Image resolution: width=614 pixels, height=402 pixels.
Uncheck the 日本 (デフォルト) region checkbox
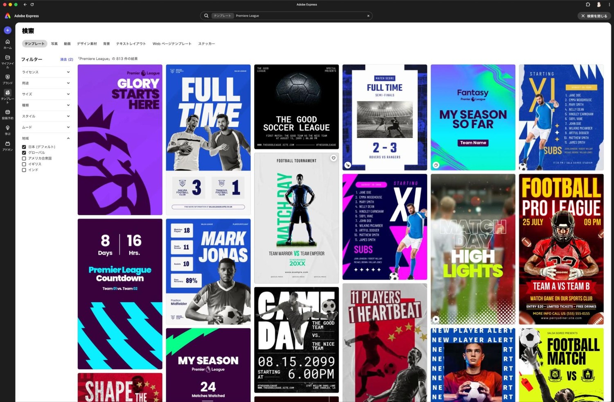click(24, 147)
